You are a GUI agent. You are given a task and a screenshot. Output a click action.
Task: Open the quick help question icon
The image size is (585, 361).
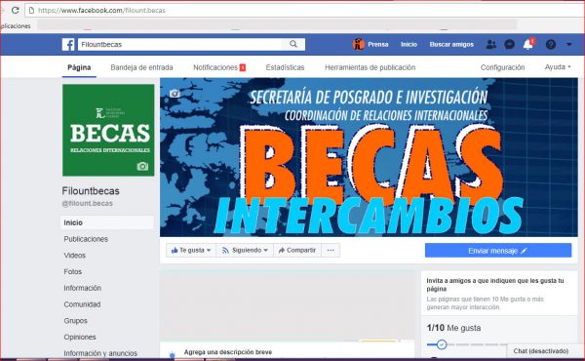551,45
